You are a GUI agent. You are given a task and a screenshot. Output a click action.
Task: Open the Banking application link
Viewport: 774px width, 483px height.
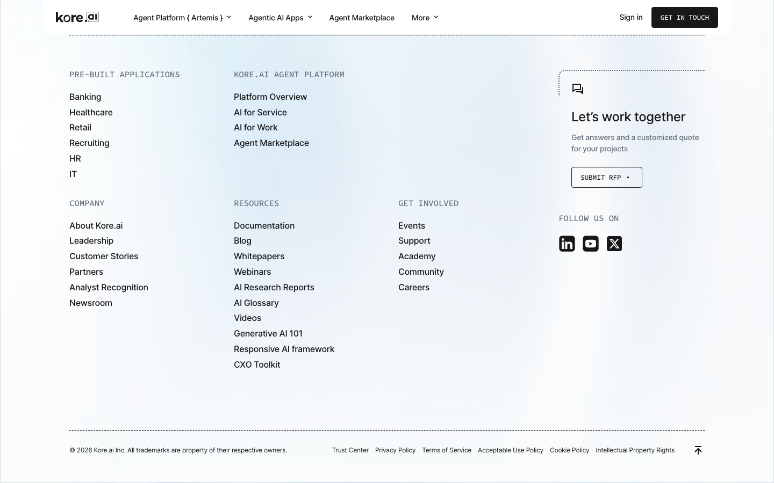tap(85, 97)
